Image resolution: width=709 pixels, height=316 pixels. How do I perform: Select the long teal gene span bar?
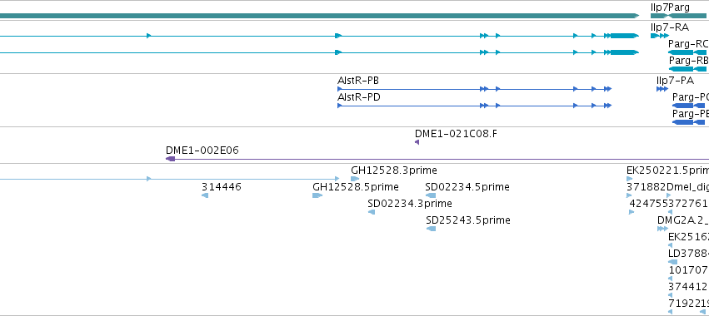(319, 16)
